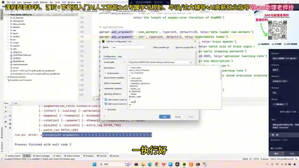This screenshot has height=168, width=299.
Task: Click UTF-8 encoding in status bar
Action: click(x=256, y=159)
